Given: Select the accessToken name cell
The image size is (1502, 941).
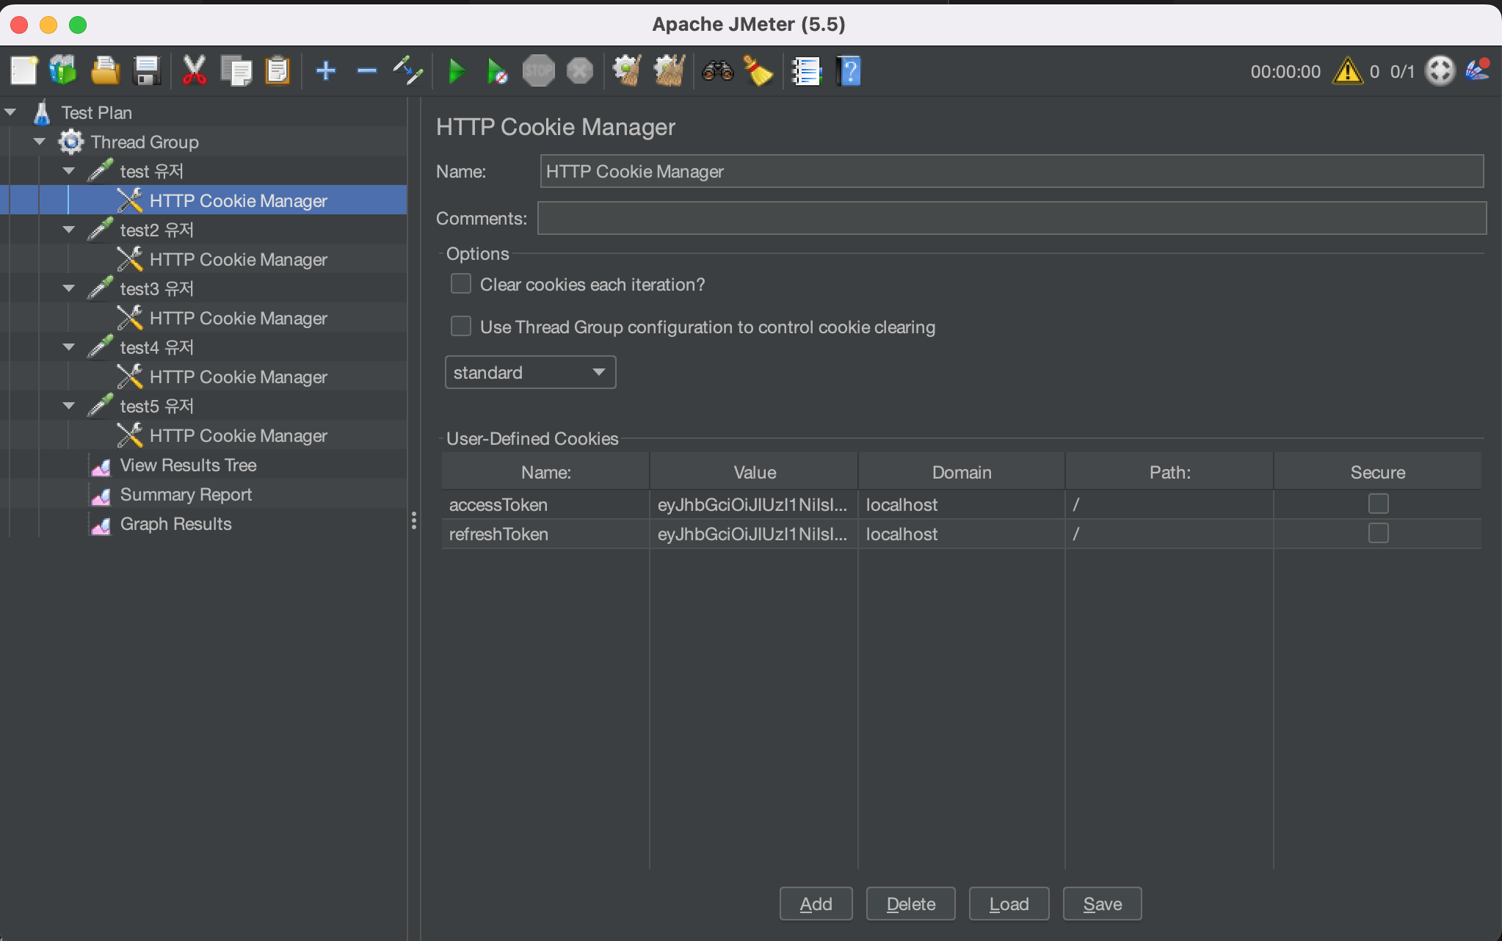Looking at the screenshot, I should point(545,504).
